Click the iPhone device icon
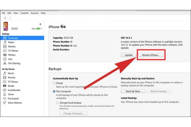 (x=6, y=27)
